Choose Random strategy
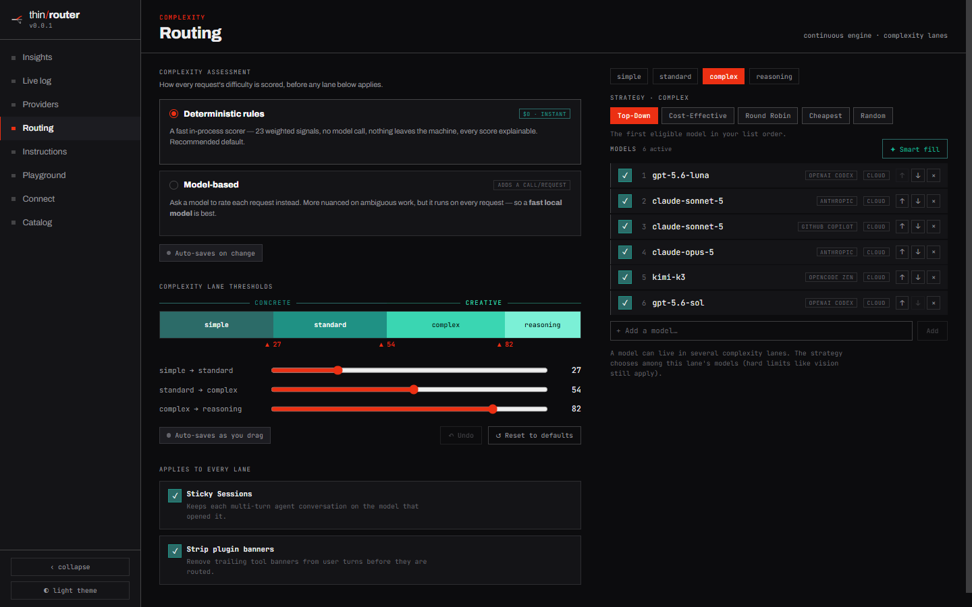The image size is (972, 607). coord(873,116)
